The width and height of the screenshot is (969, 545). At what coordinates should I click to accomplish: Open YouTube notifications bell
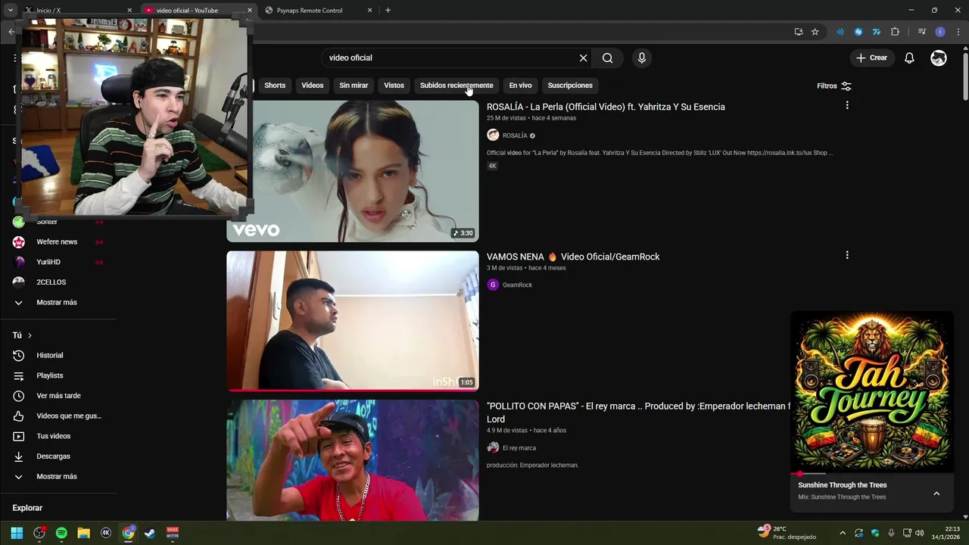909,58
